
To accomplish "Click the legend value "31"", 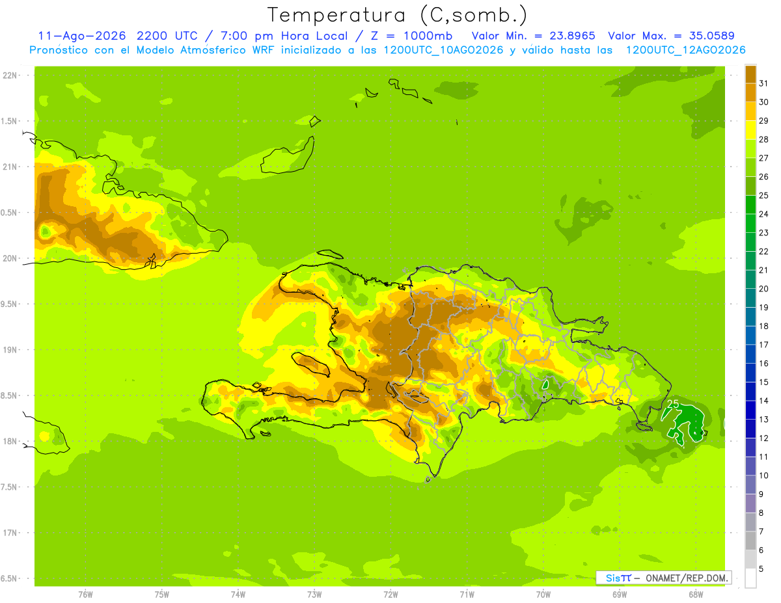I will [764, 83].
